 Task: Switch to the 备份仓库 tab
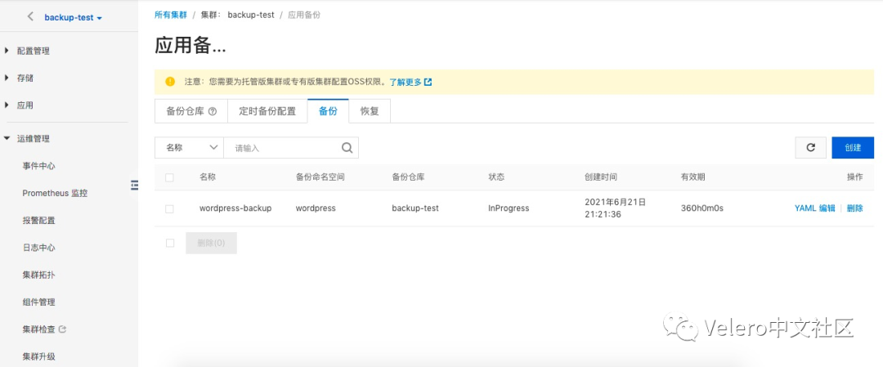190,111
